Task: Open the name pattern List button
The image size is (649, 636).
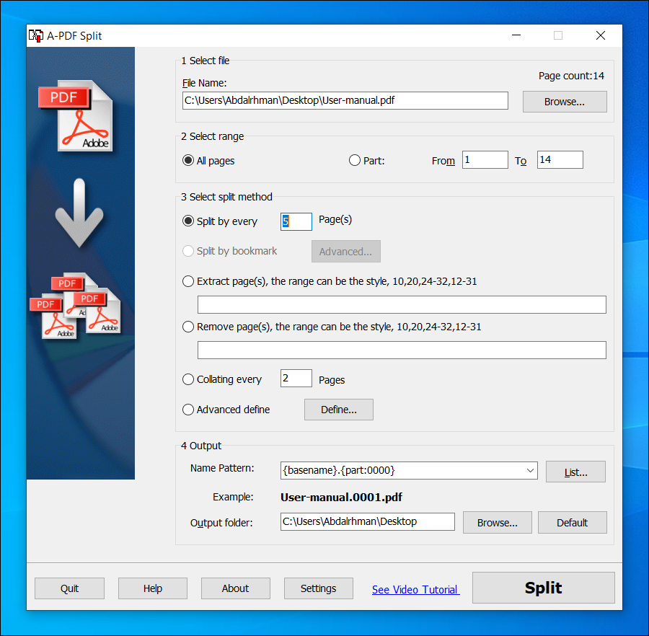Action: (575, 472)
